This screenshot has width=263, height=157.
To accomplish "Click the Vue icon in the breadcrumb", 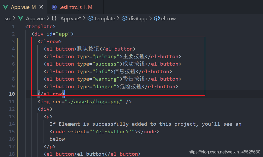I will pos(21,18).
